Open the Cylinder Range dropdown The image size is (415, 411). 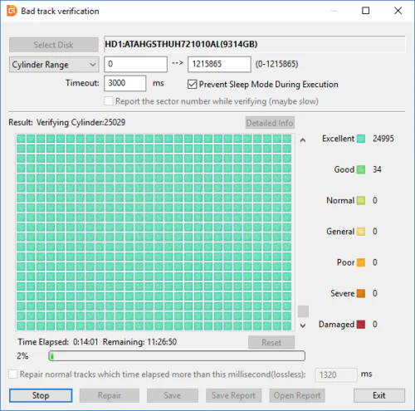(54, 65)
